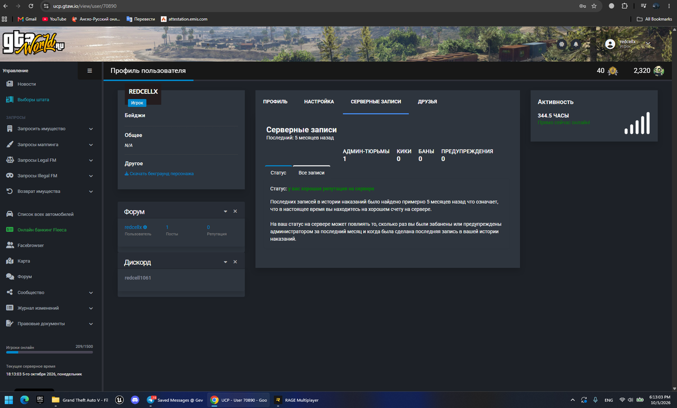Expand Запросы Illegal FM chevron
The width and height of the screenshot is (677, 408).
pyautogui.click(x=91, y=176)
